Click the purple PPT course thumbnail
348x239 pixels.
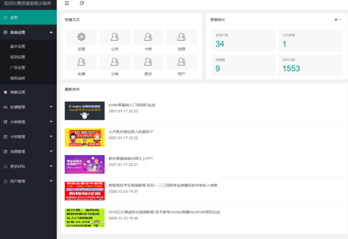point(85,165)
